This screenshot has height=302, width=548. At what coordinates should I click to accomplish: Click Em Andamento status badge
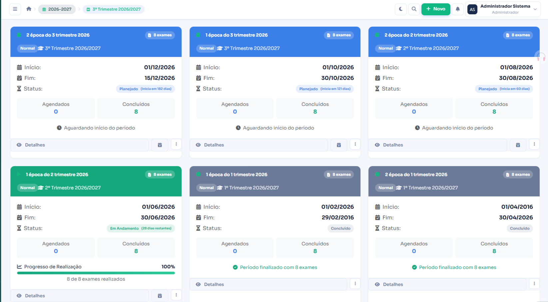pyautogui.click(x=141, y=228)
